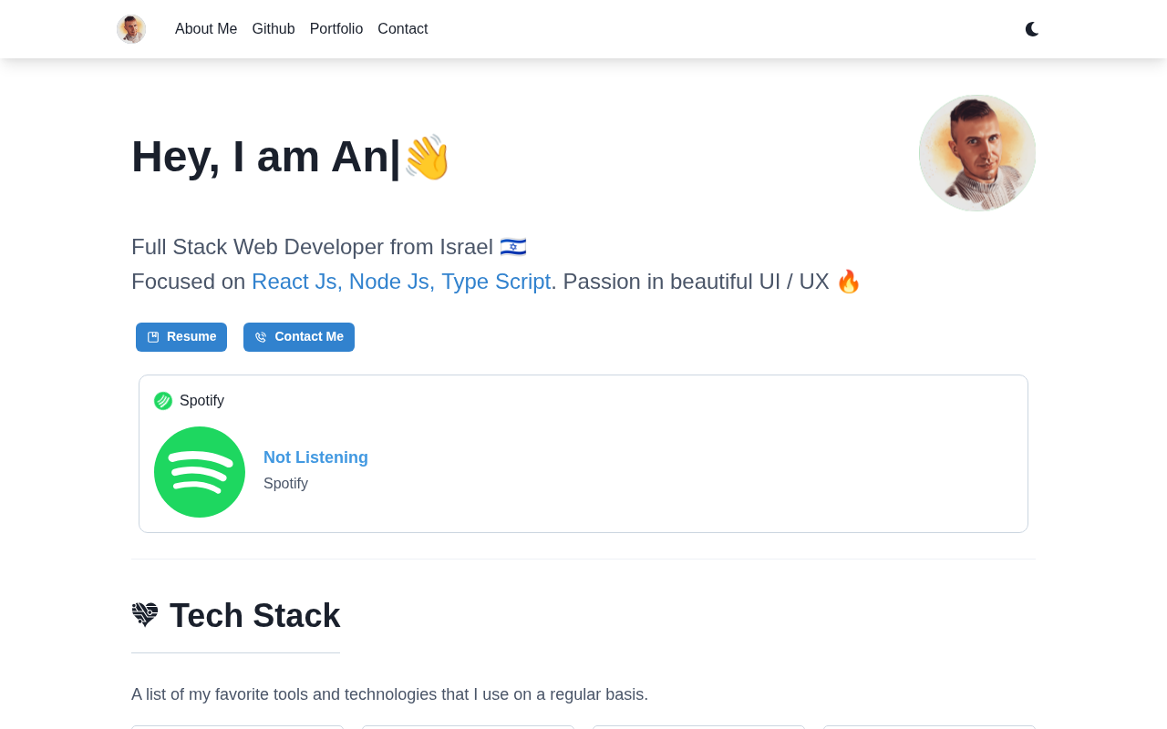This screenshot has height=729, width=1167.
Task: Open the Not Listening link
Action: click(x=315, y=457)
